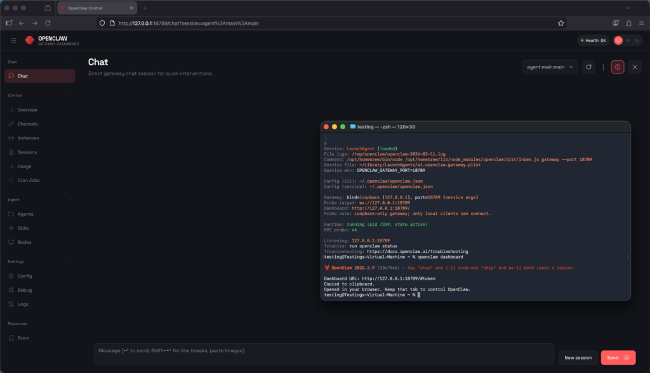Screen dimensions: 650x373
Task: Click the folder icon in terminal title
Action: 353,126
